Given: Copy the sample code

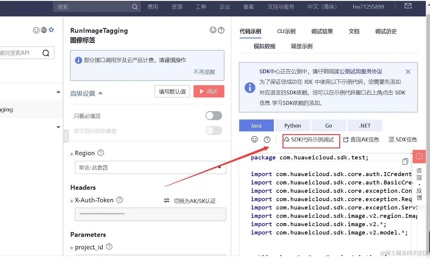Looking at the screenshot, I should click(x=405, y=161).
